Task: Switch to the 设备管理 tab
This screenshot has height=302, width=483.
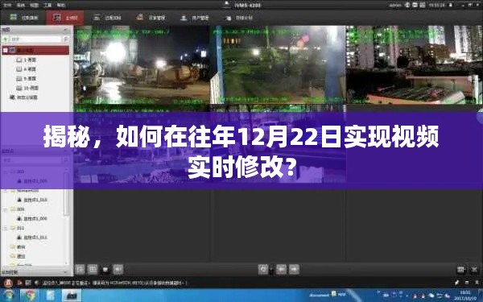Action: point(151,18)
